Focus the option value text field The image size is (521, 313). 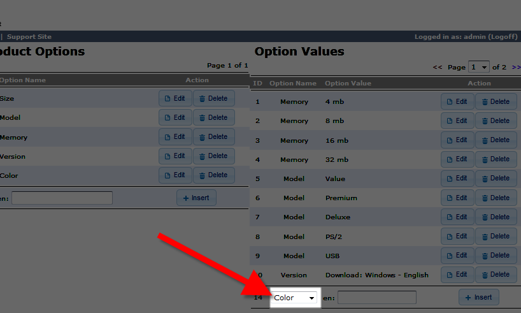coord(376,298)
